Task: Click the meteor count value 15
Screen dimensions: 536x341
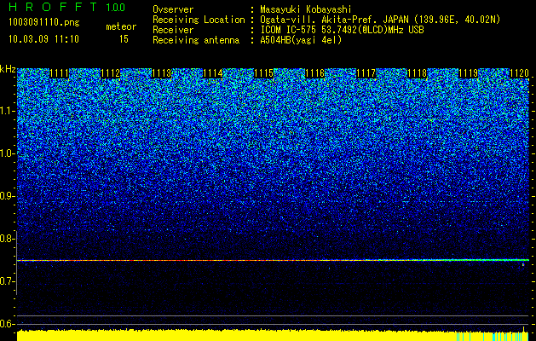Action: tap(124, 39)
